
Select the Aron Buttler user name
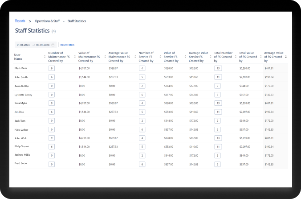coord(22,86)
